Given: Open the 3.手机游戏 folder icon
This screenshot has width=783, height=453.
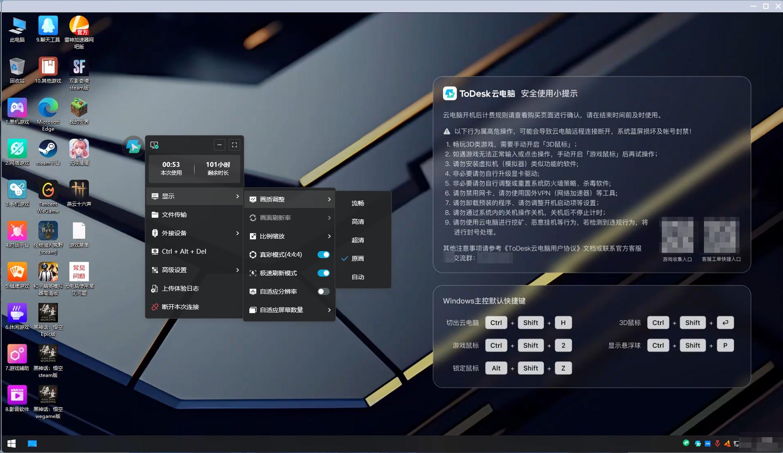Looking at the screenshot, I should pyautogui.click(x=17, y=194).
